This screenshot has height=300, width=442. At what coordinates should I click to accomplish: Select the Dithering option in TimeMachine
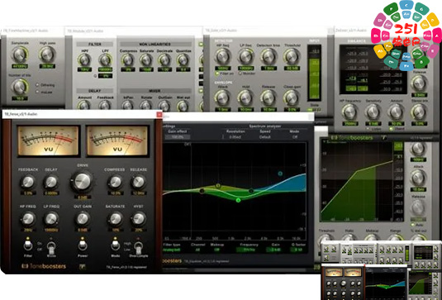coord(37,85)
